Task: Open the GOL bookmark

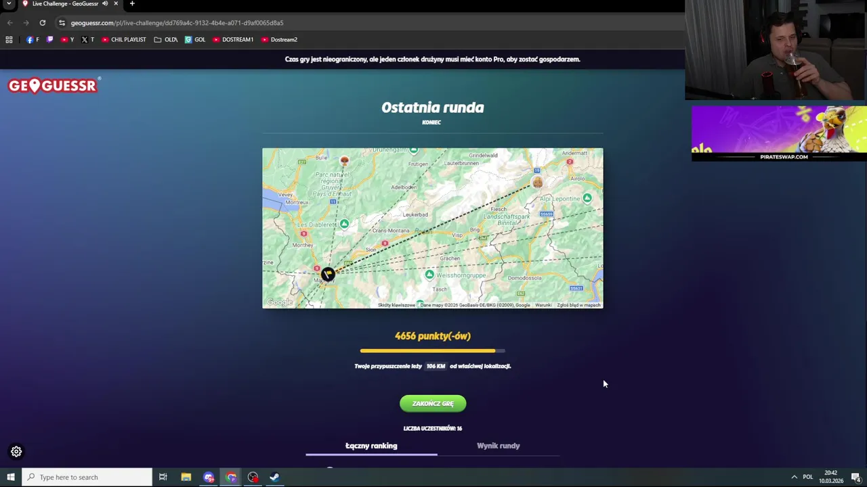Action: coord(195,40)
